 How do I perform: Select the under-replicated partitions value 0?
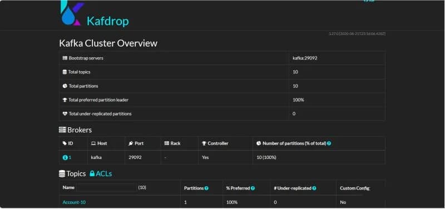pos(294,114)
